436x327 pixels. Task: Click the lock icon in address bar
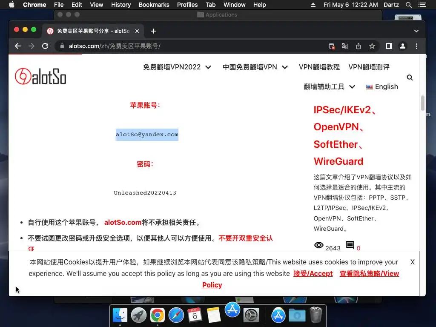coord(62,46)
